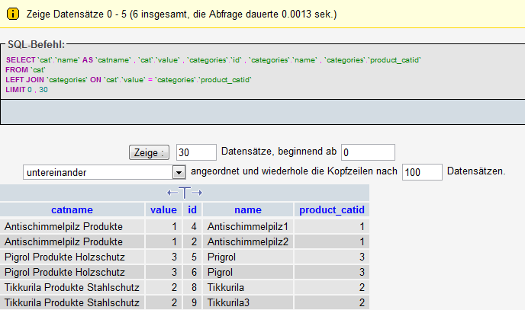Image resolution: width=525 pixels, height=310 pixels.
Task: Click id cell 8
Action: point(192,287)
